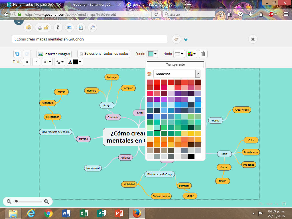Click the undo arrow button
This screenshot has width=292, height=219.
17,54
